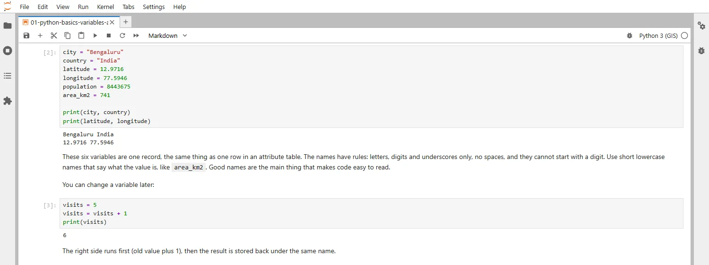Copy the selected cell via the toolbar
Viewport: 709px width, 265px height.
click(x=68, y=35)
